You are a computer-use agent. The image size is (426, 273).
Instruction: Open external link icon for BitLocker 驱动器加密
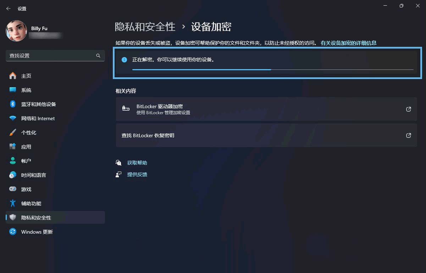(x=408, y=109)
